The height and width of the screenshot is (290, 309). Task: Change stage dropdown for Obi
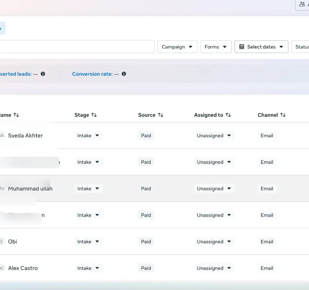pos(88,241)
